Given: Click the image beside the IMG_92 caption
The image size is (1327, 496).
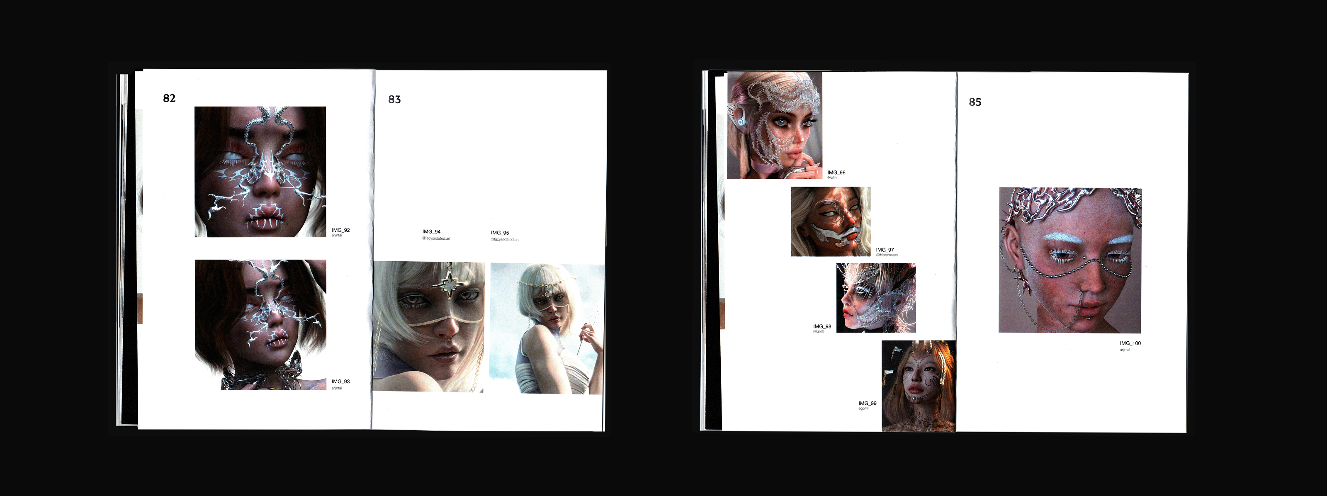Looking at the screenshot, I should [x=260, y=172].
